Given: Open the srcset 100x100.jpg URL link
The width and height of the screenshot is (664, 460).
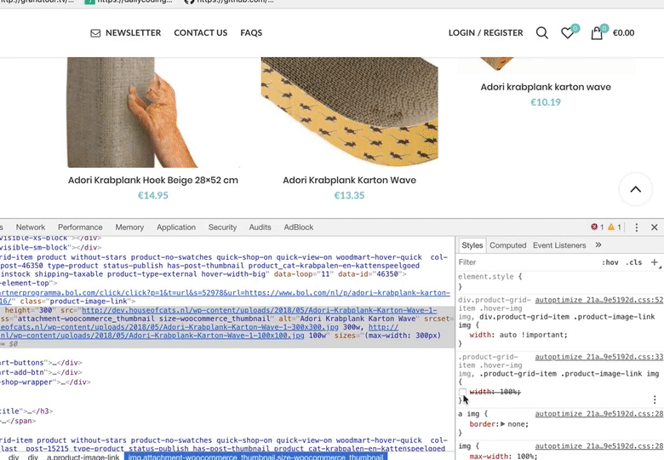Looking at the screenshot, I should coord(152,336).
